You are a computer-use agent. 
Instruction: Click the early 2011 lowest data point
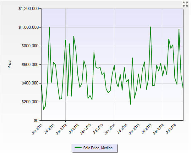[43, 110]
